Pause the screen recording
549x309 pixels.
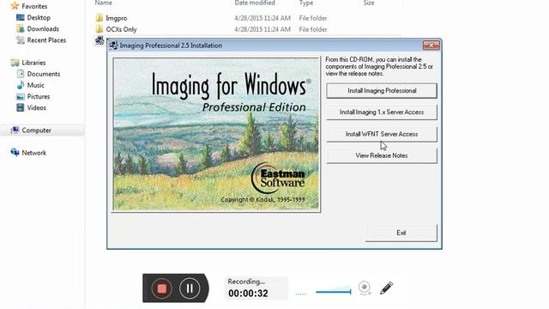pyautogui.click(x=190, y=288)
